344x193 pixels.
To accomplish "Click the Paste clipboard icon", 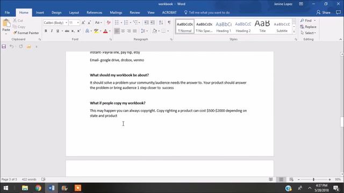I will click(6, 23).
